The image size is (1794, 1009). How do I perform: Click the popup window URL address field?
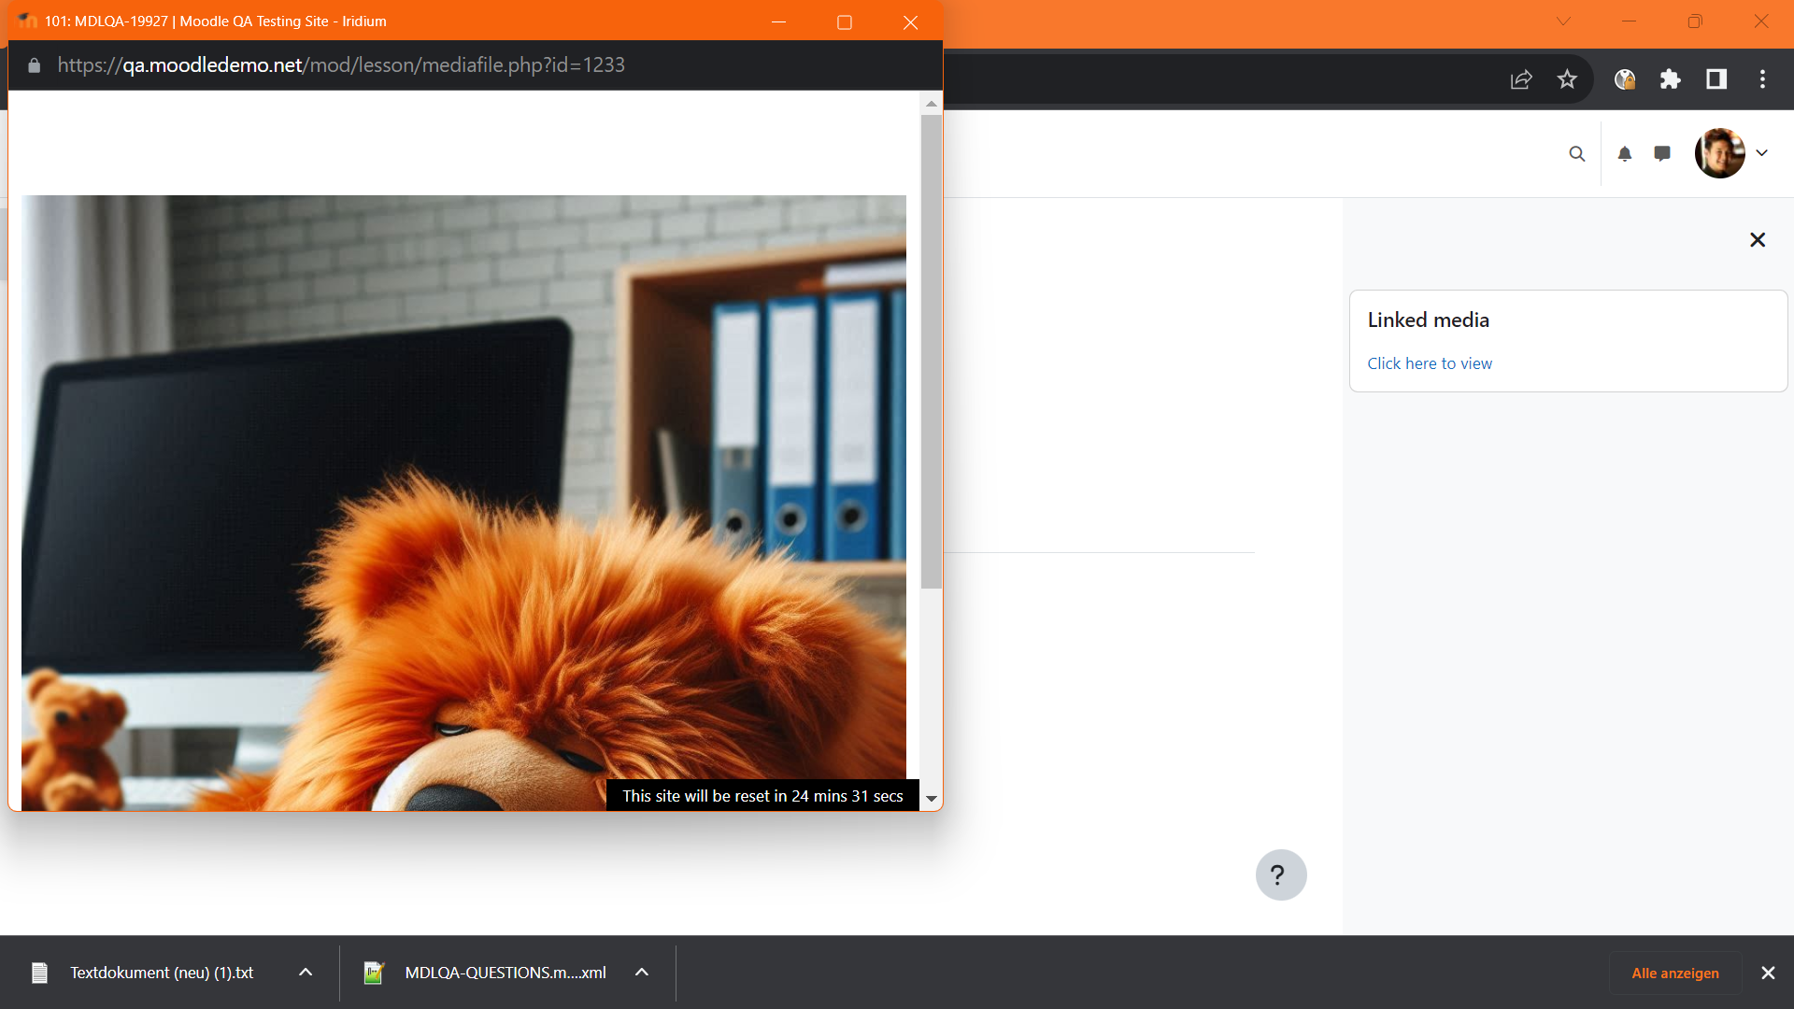(341, 65)
